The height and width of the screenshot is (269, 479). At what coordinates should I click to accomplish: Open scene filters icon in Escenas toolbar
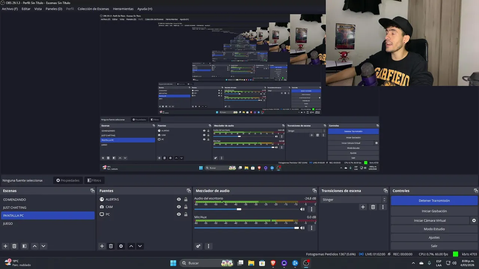[24, 246]
